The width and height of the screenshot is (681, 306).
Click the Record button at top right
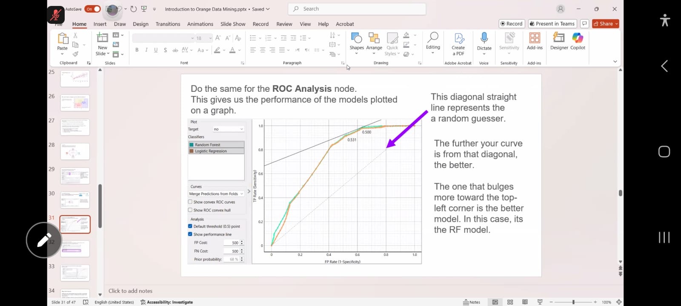click(x=512, y=24)
